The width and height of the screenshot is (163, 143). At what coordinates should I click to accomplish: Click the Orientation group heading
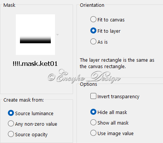[92, 5]
